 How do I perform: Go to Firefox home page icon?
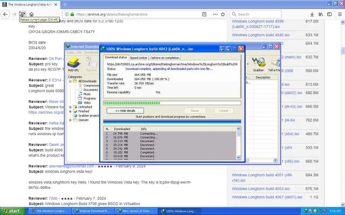[x=32, y=14]
